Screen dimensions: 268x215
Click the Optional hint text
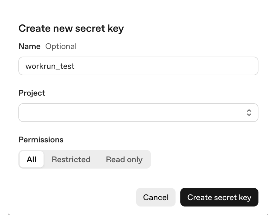click(x=61, y=47)
